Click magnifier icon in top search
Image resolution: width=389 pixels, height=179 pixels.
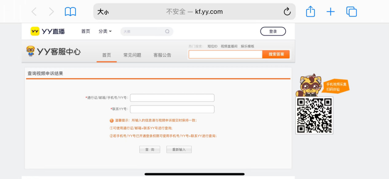click(x=167, y=31)
